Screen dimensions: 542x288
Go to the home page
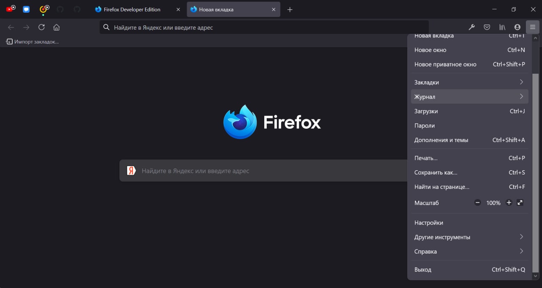coord(56,28)
